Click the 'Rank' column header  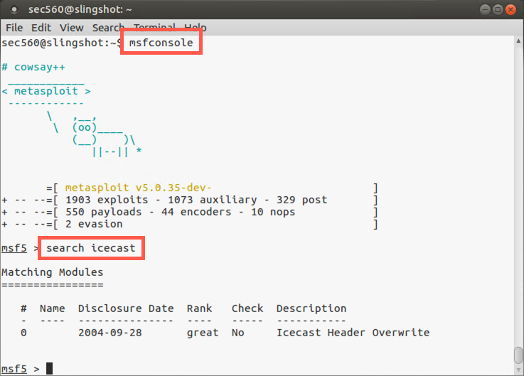(x=200, y=308)
